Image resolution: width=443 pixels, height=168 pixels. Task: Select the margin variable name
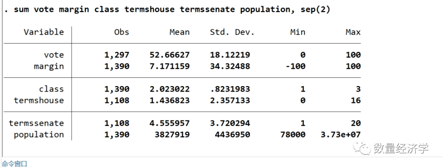tap(49, 66)
